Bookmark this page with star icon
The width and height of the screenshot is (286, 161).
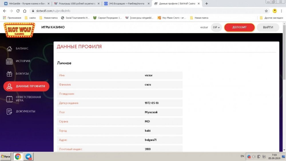pos(266,11)
